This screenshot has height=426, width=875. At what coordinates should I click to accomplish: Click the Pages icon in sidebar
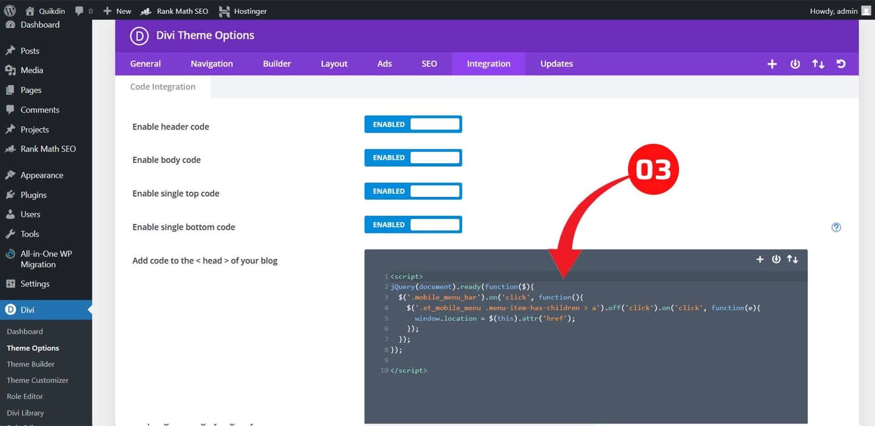(x=10, y=90)
